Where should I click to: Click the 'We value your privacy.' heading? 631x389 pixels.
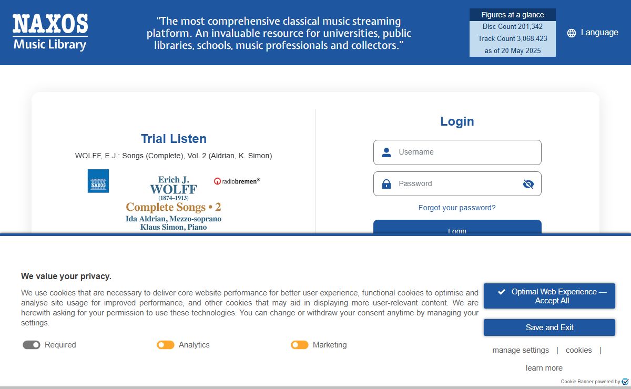click(x=66, y=277)
